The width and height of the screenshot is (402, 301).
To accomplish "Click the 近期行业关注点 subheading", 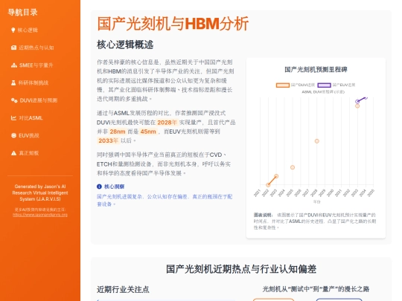I will [123, 290].
